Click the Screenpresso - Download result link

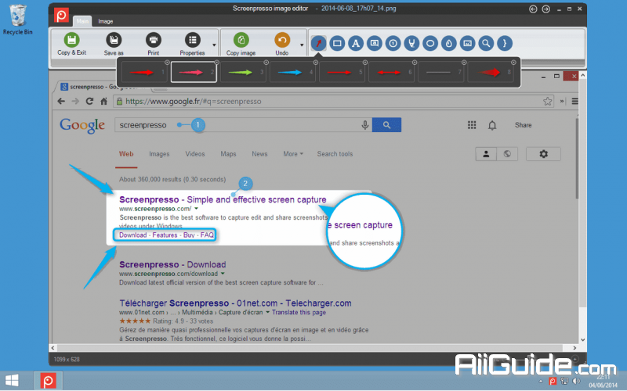172,264
